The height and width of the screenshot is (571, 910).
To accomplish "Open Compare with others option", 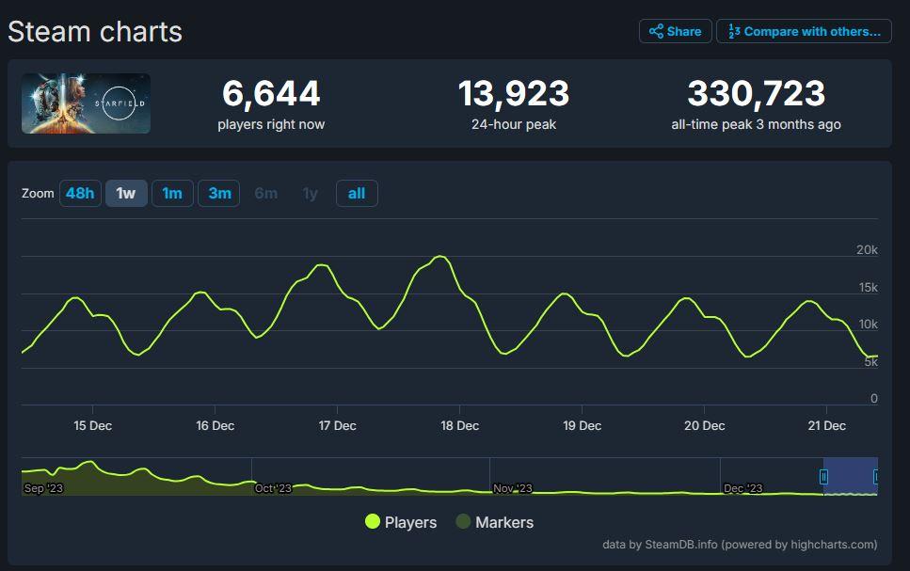I will tap(804, 31).
